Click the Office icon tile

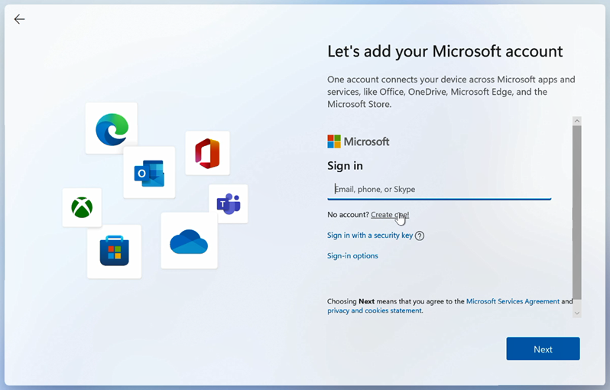point(207,153)
